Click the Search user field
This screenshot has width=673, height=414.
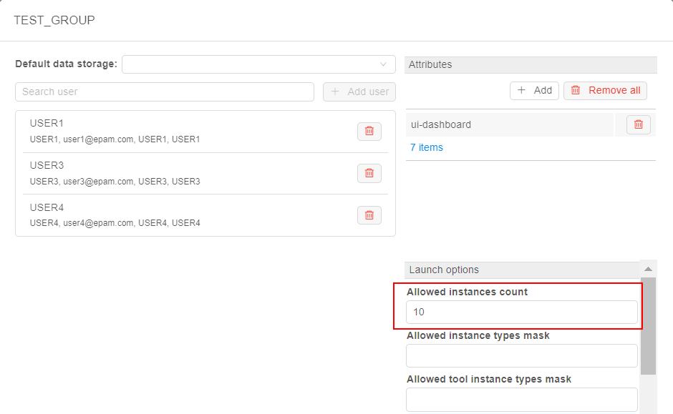[x=165, y=92]
